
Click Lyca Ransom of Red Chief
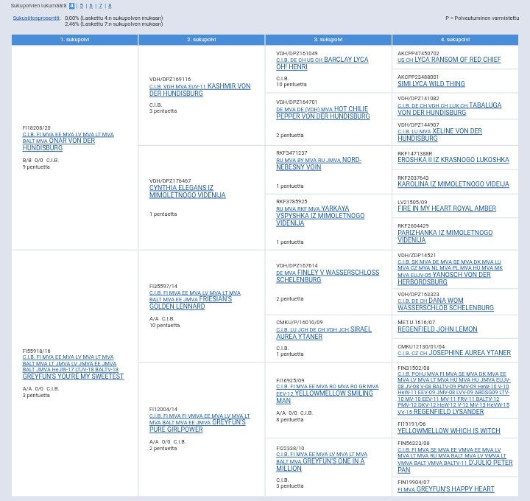[x=457, y=60]
